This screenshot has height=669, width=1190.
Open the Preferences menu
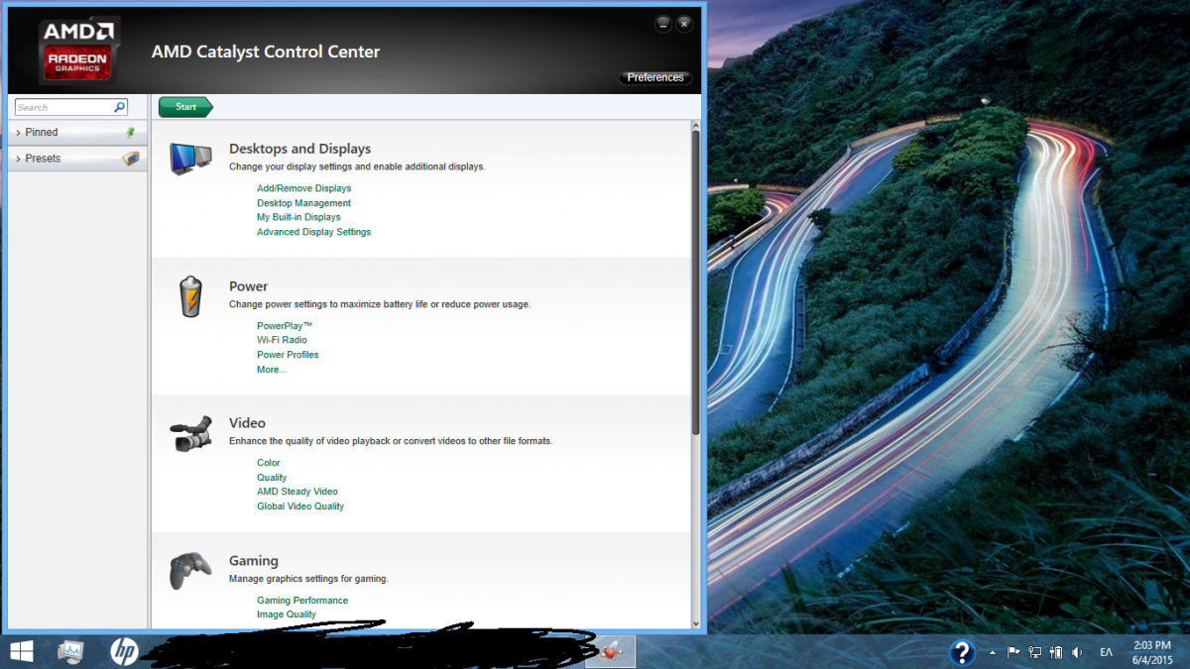click(655, 77)
